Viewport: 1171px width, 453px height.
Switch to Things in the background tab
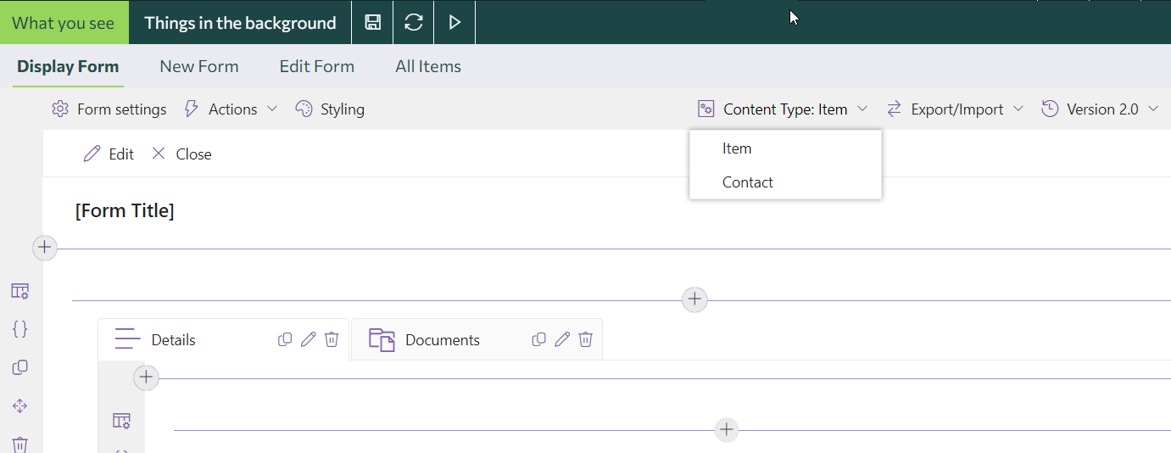(x=240, y=22)
